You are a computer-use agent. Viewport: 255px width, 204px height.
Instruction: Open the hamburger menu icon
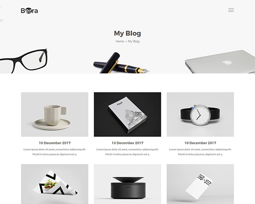coord(231,10)
